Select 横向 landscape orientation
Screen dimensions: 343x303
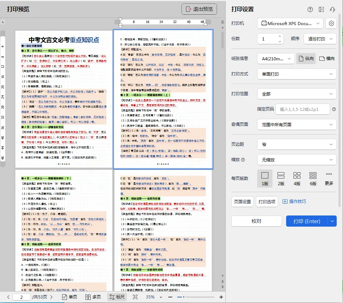point(327,59)
